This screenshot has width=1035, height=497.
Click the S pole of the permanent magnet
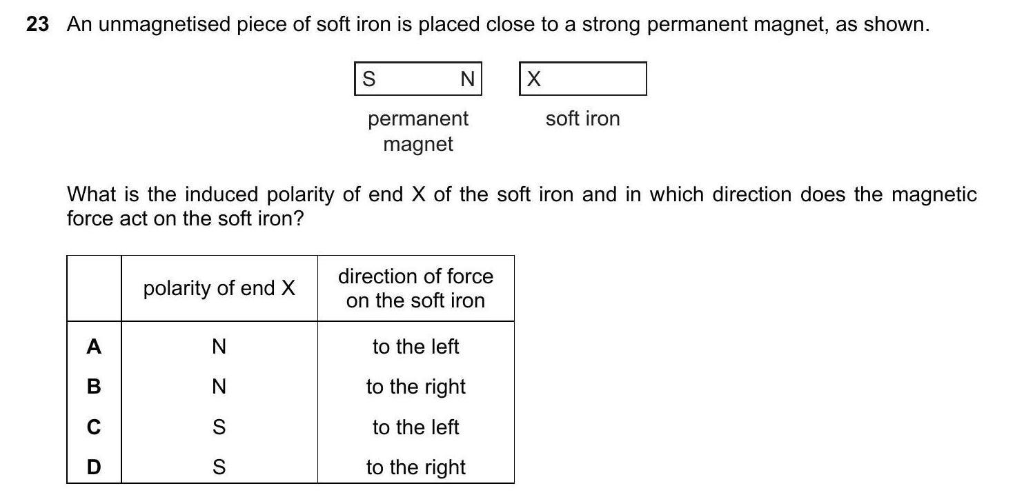tap(369, 79)
